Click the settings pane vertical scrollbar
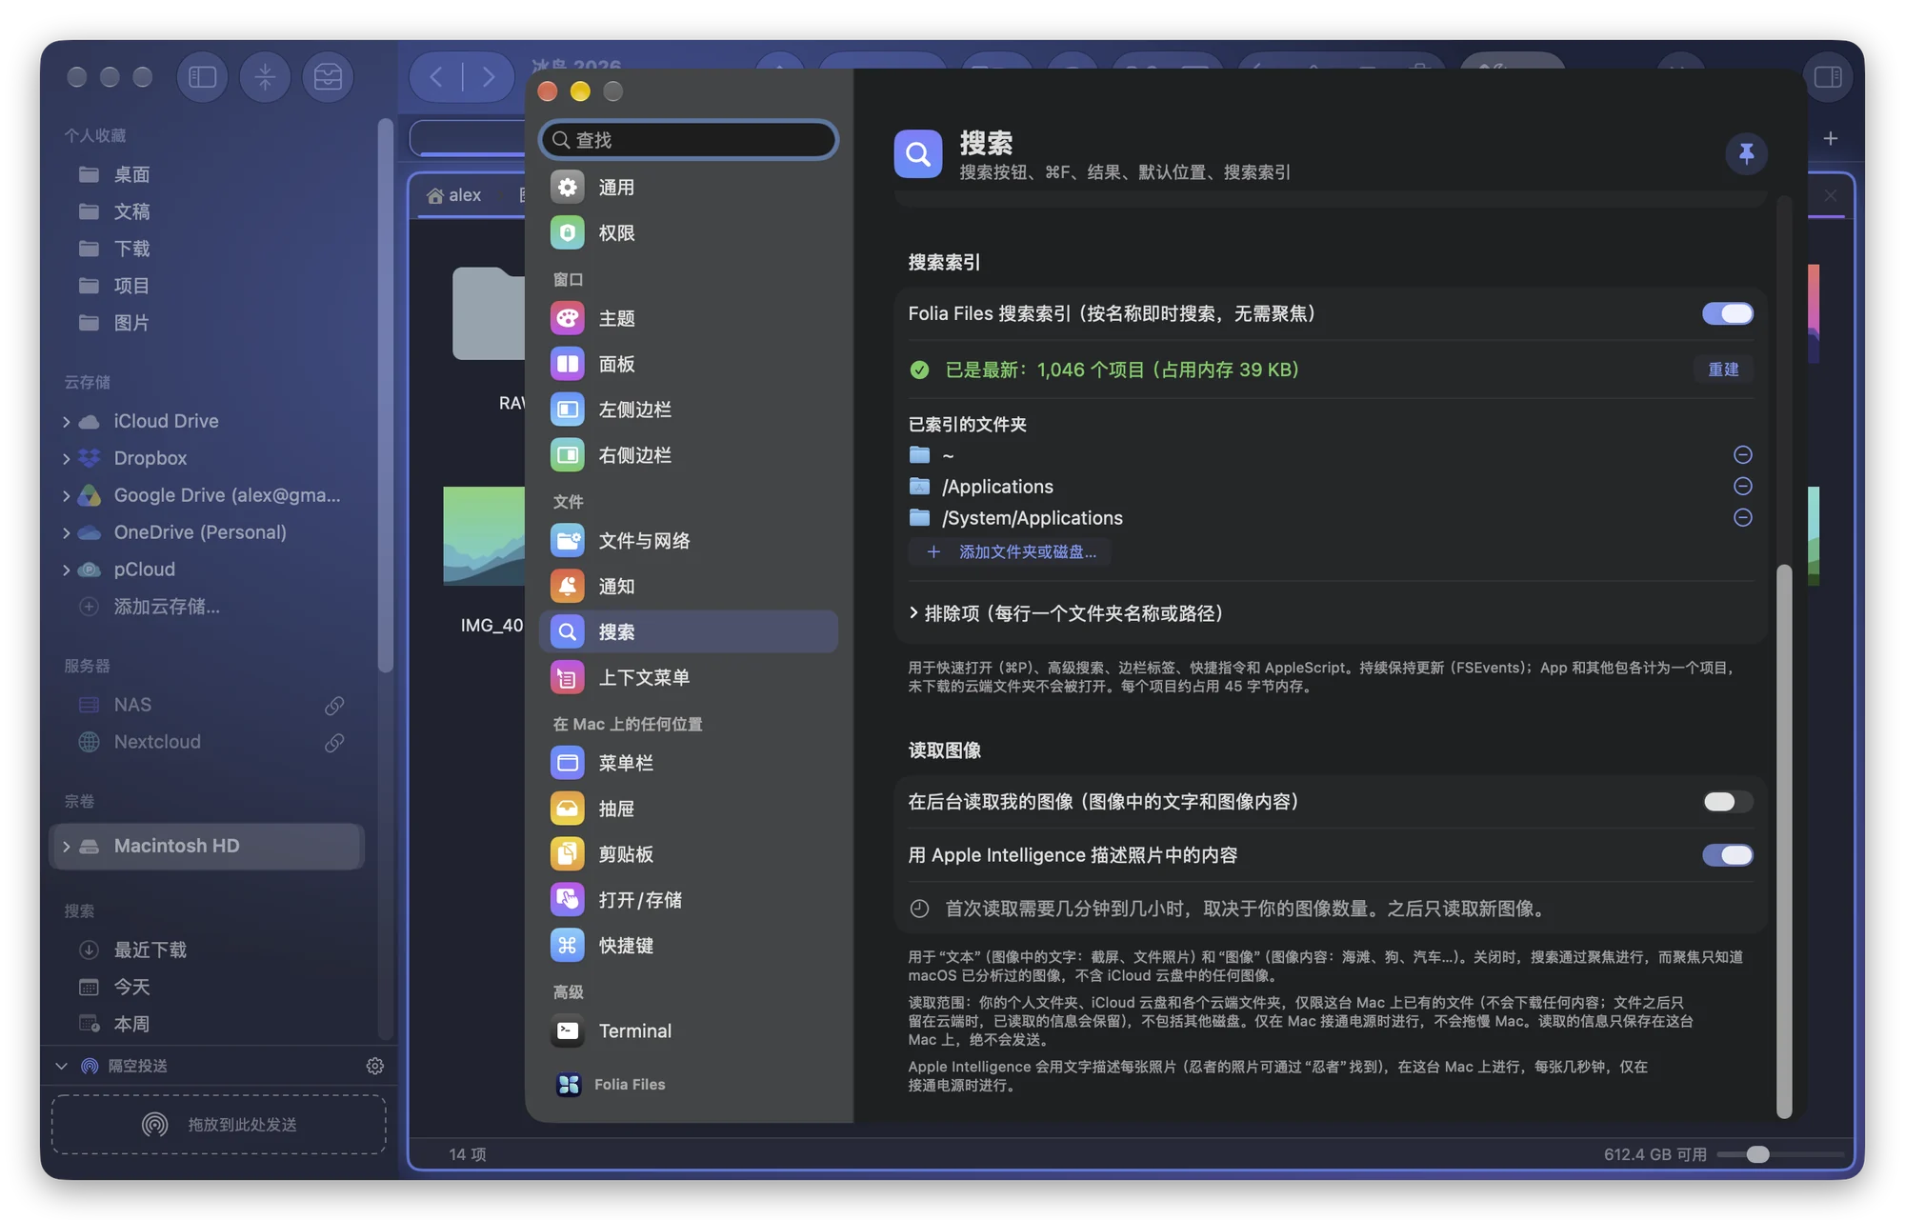The height and width of the screenshot is (1220, 1905). pyautogui.click(x=1784, y=840)
